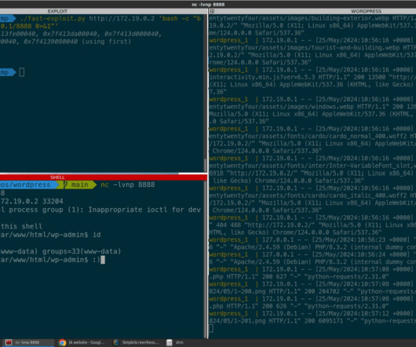Screen dimensions: 416x347
Task: Click the shell prompt after ':)' text
Action: coord(103,260)
